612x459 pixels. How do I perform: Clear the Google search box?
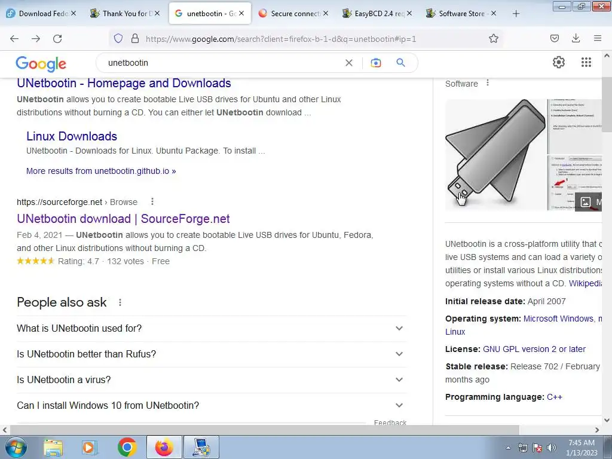pyautogui.click(x=349, y=63)
